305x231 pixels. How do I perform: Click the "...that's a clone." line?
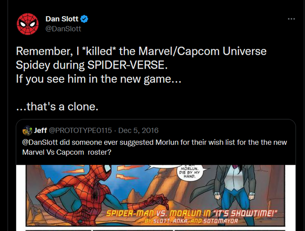coord(57,107)
